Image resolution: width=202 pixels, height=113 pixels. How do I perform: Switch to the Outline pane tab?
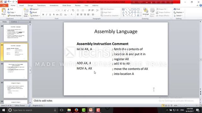coord(14,22)
